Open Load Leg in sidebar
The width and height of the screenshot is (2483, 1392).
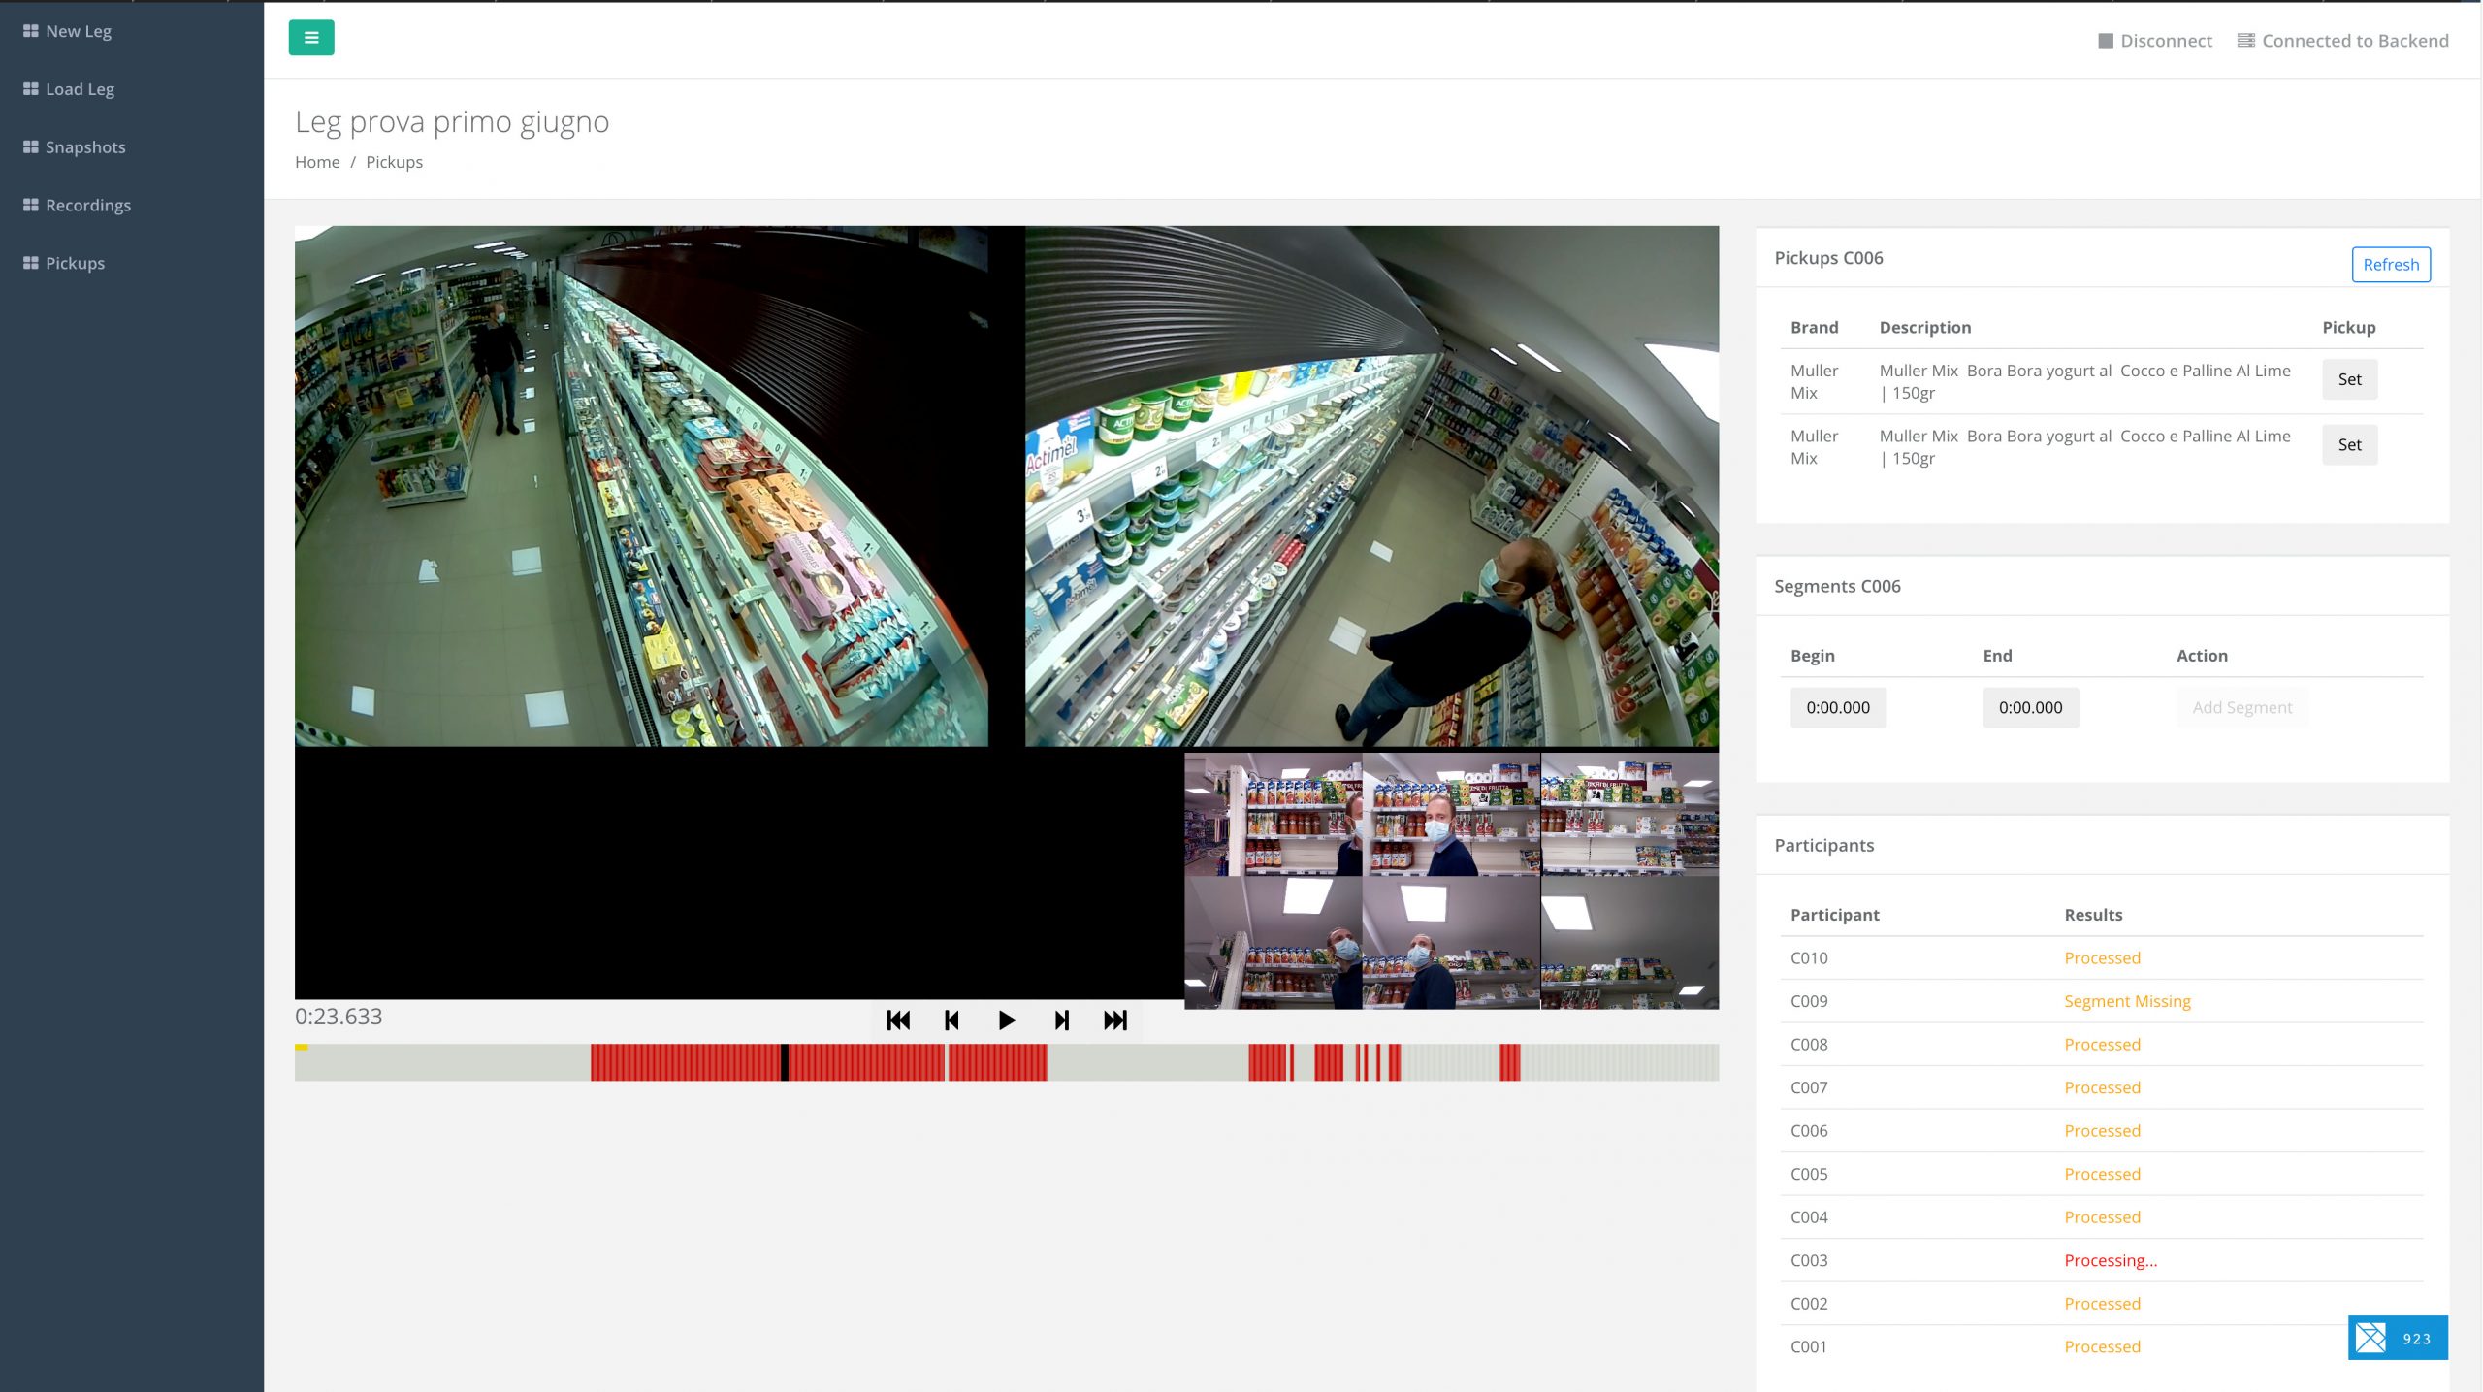click(69, 89)
